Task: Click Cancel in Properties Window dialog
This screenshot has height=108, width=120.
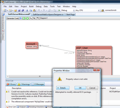Action: pyautogui.click(x=92, y=88)
